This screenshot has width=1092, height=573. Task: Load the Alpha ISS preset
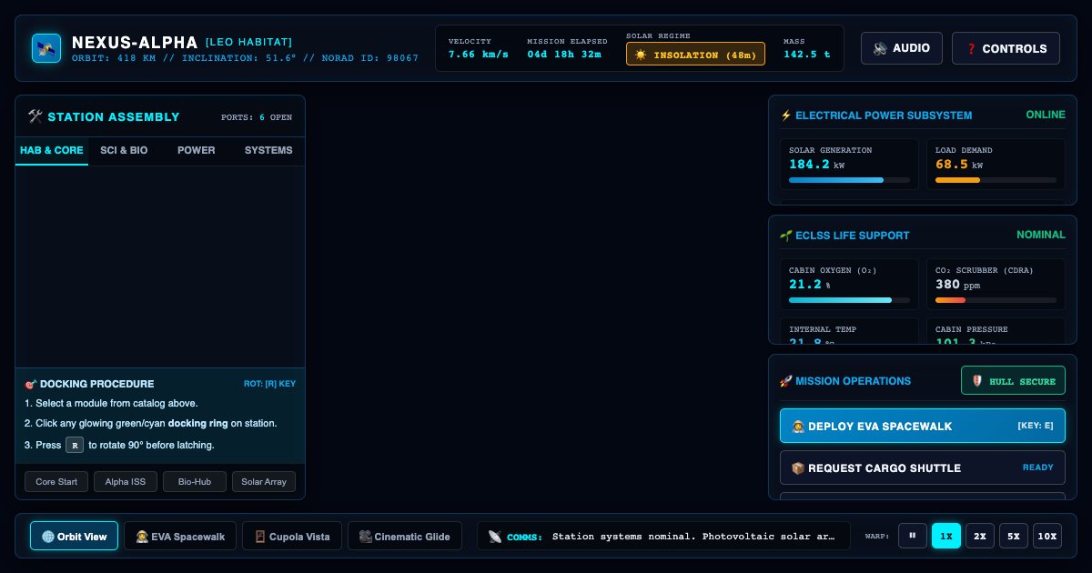coord(126,482)
